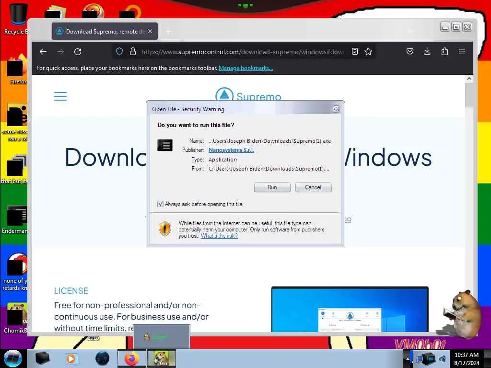
Task: Reload the Supremo download page
Action: pyautogui.click(x=78, y=52)
